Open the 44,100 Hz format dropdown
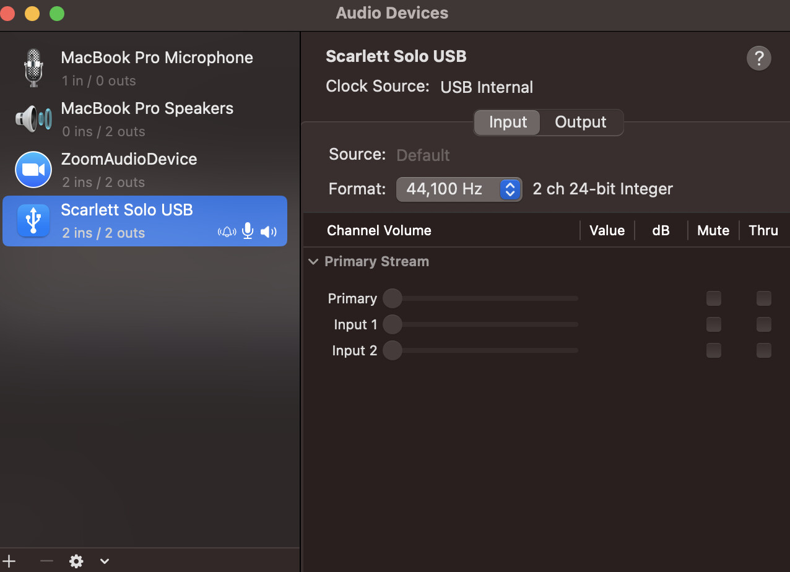 [x=459, y=189]
